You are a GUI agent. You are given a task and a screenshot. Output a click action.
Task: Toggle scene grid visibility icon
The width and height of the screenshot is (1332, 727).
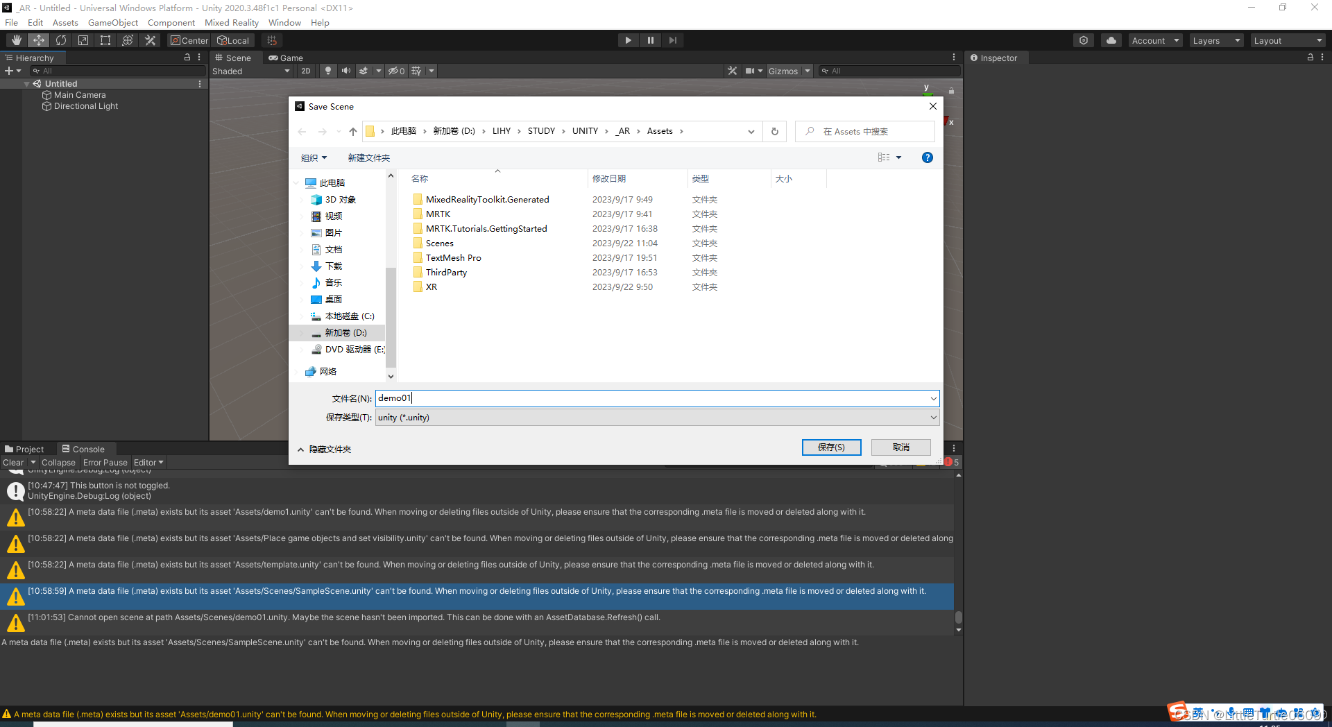[x=416, y=71]
